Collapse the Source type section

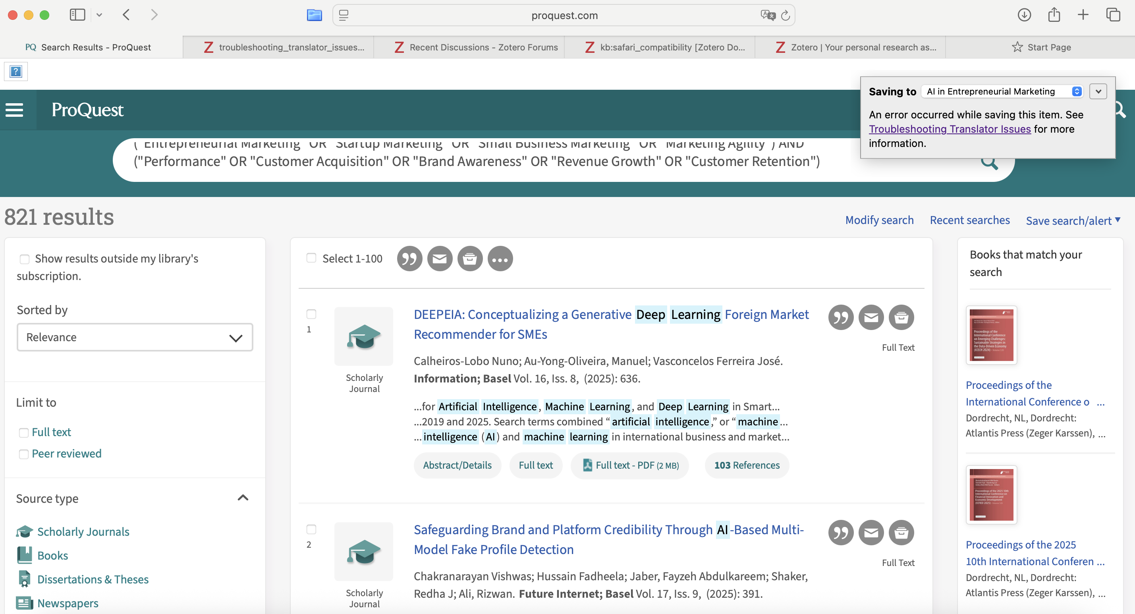243,498
